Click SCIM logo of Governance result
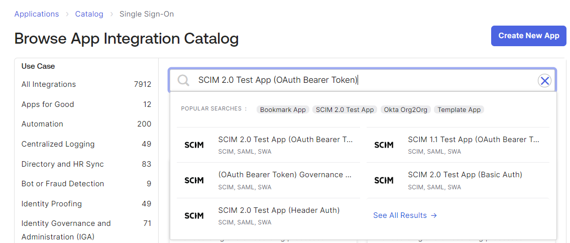Screen dimensions: 570x243 point(194,180)
